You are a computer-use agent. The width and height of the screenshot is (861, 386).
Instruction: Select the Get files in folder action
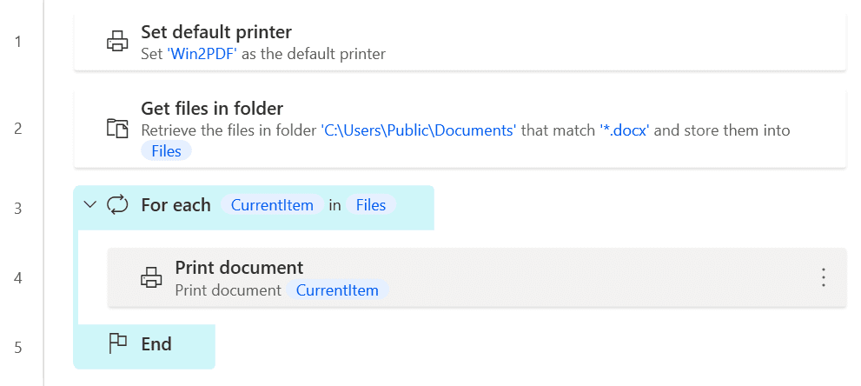(x=521, y=109)
